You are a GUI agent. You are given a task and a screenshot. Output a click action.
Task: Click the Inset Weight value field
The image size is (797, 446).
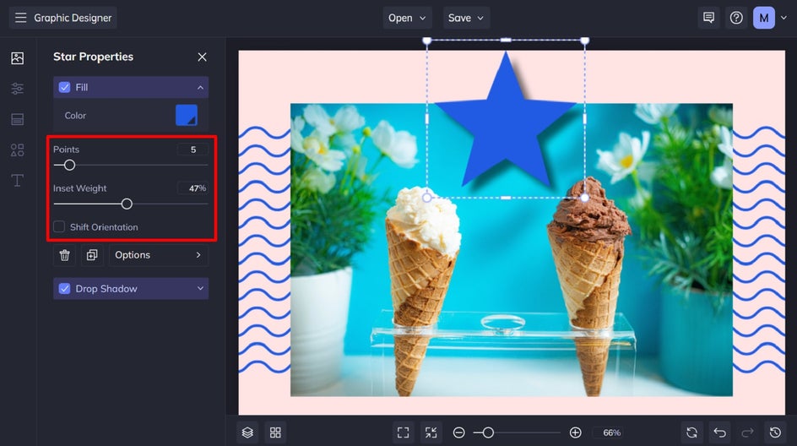click(192, 188)
